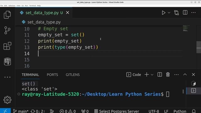201x113 pixels.
Task: Show additional activity bar views ellipsis
Action: pos(7,77)
